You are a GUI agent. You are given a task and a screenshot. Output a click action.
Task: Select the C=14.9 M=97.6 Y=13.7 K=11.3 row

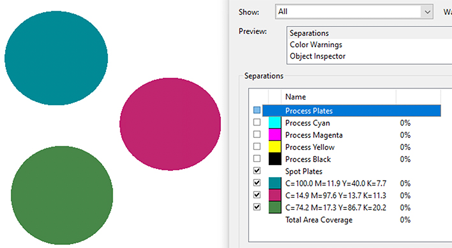click(336, 196)
